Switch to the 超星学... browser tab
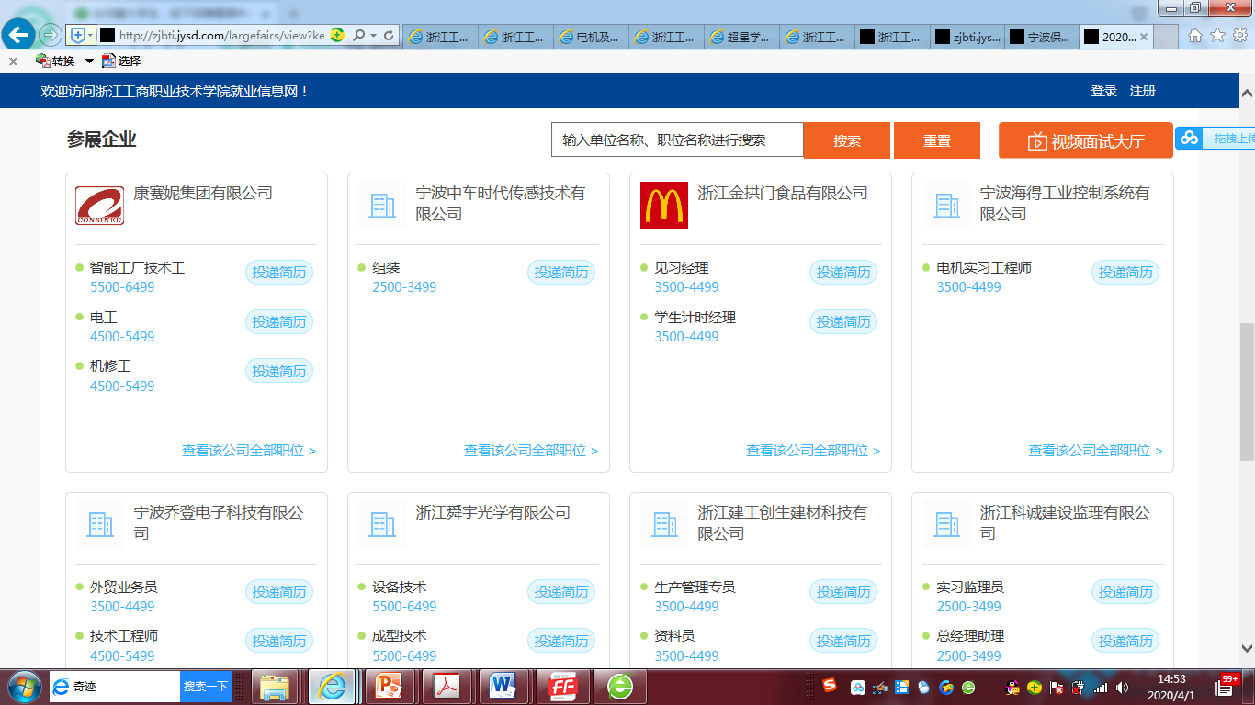The width and height of the screenshot is (1255, 705). coord(741,37)
